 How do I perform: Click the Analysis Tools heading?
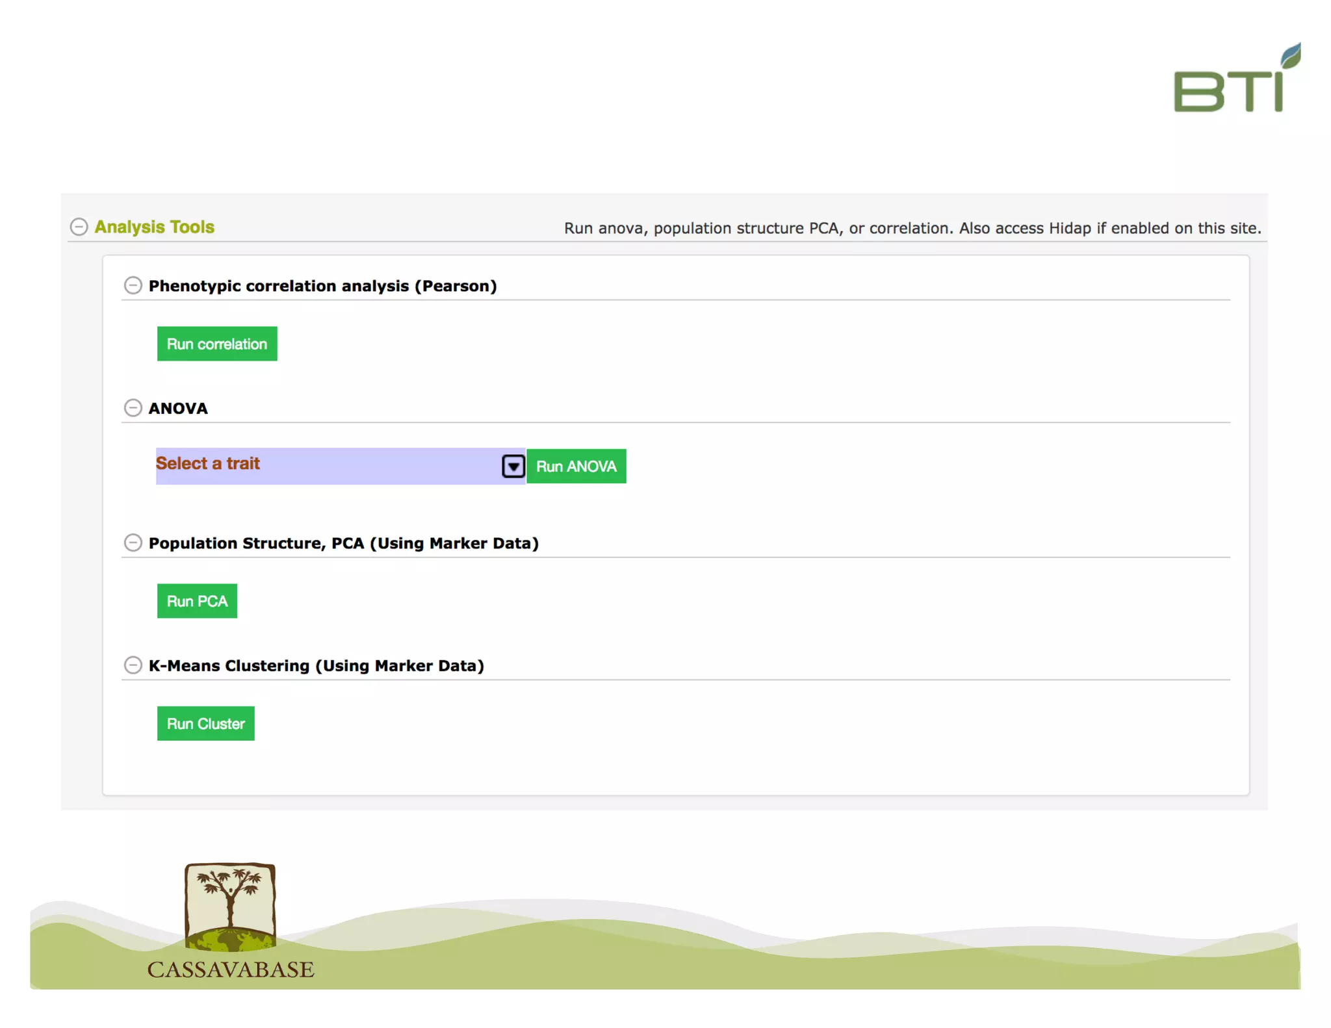click(x=155, y=227)
